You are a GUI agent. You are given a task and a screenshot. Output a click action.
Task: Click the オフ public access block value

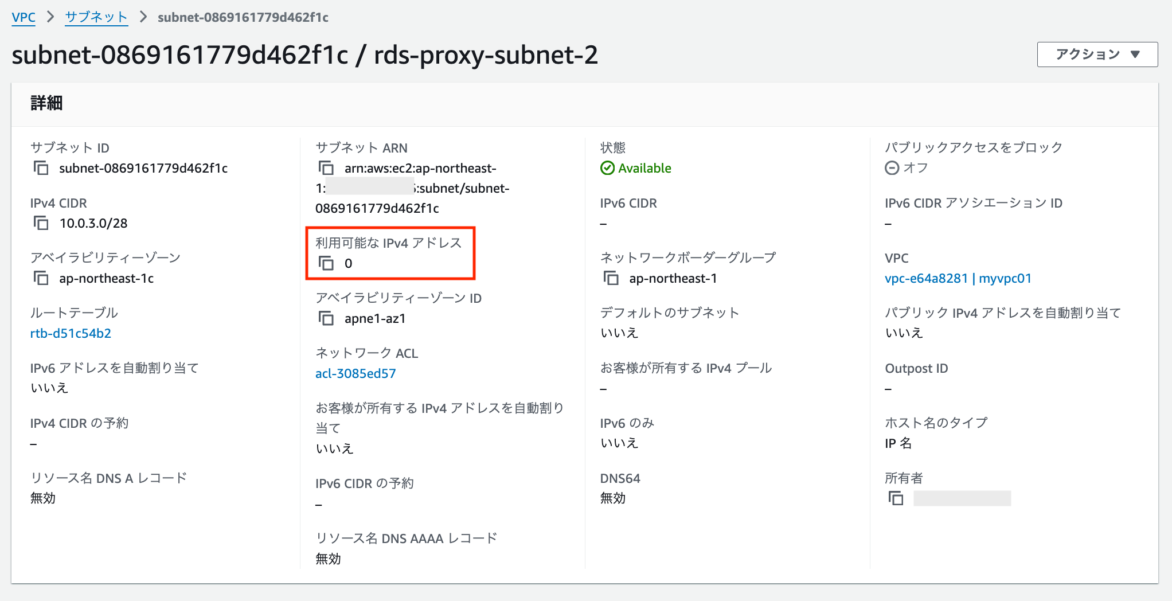click(x=916, y=168)
